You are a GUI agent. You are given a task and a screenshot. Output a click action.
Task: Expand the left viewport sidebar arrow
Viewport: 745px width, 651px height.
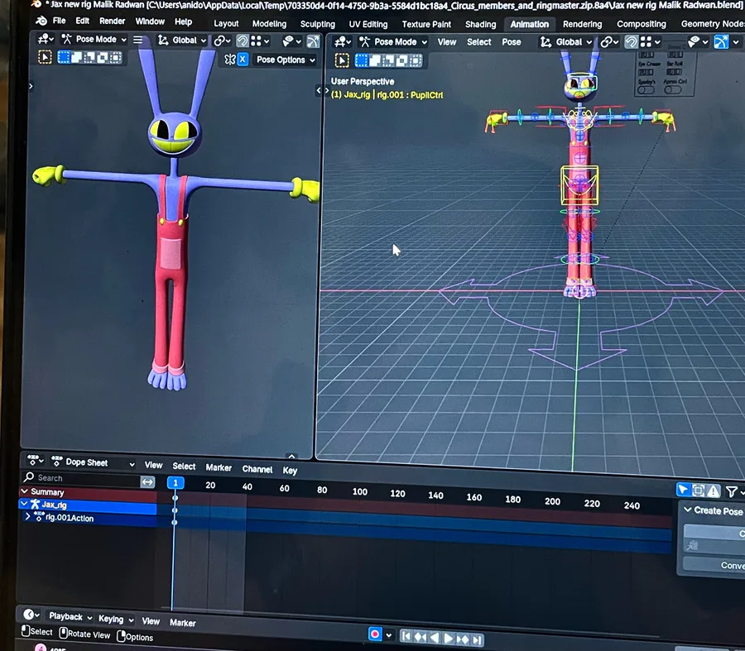coord(31,86)
